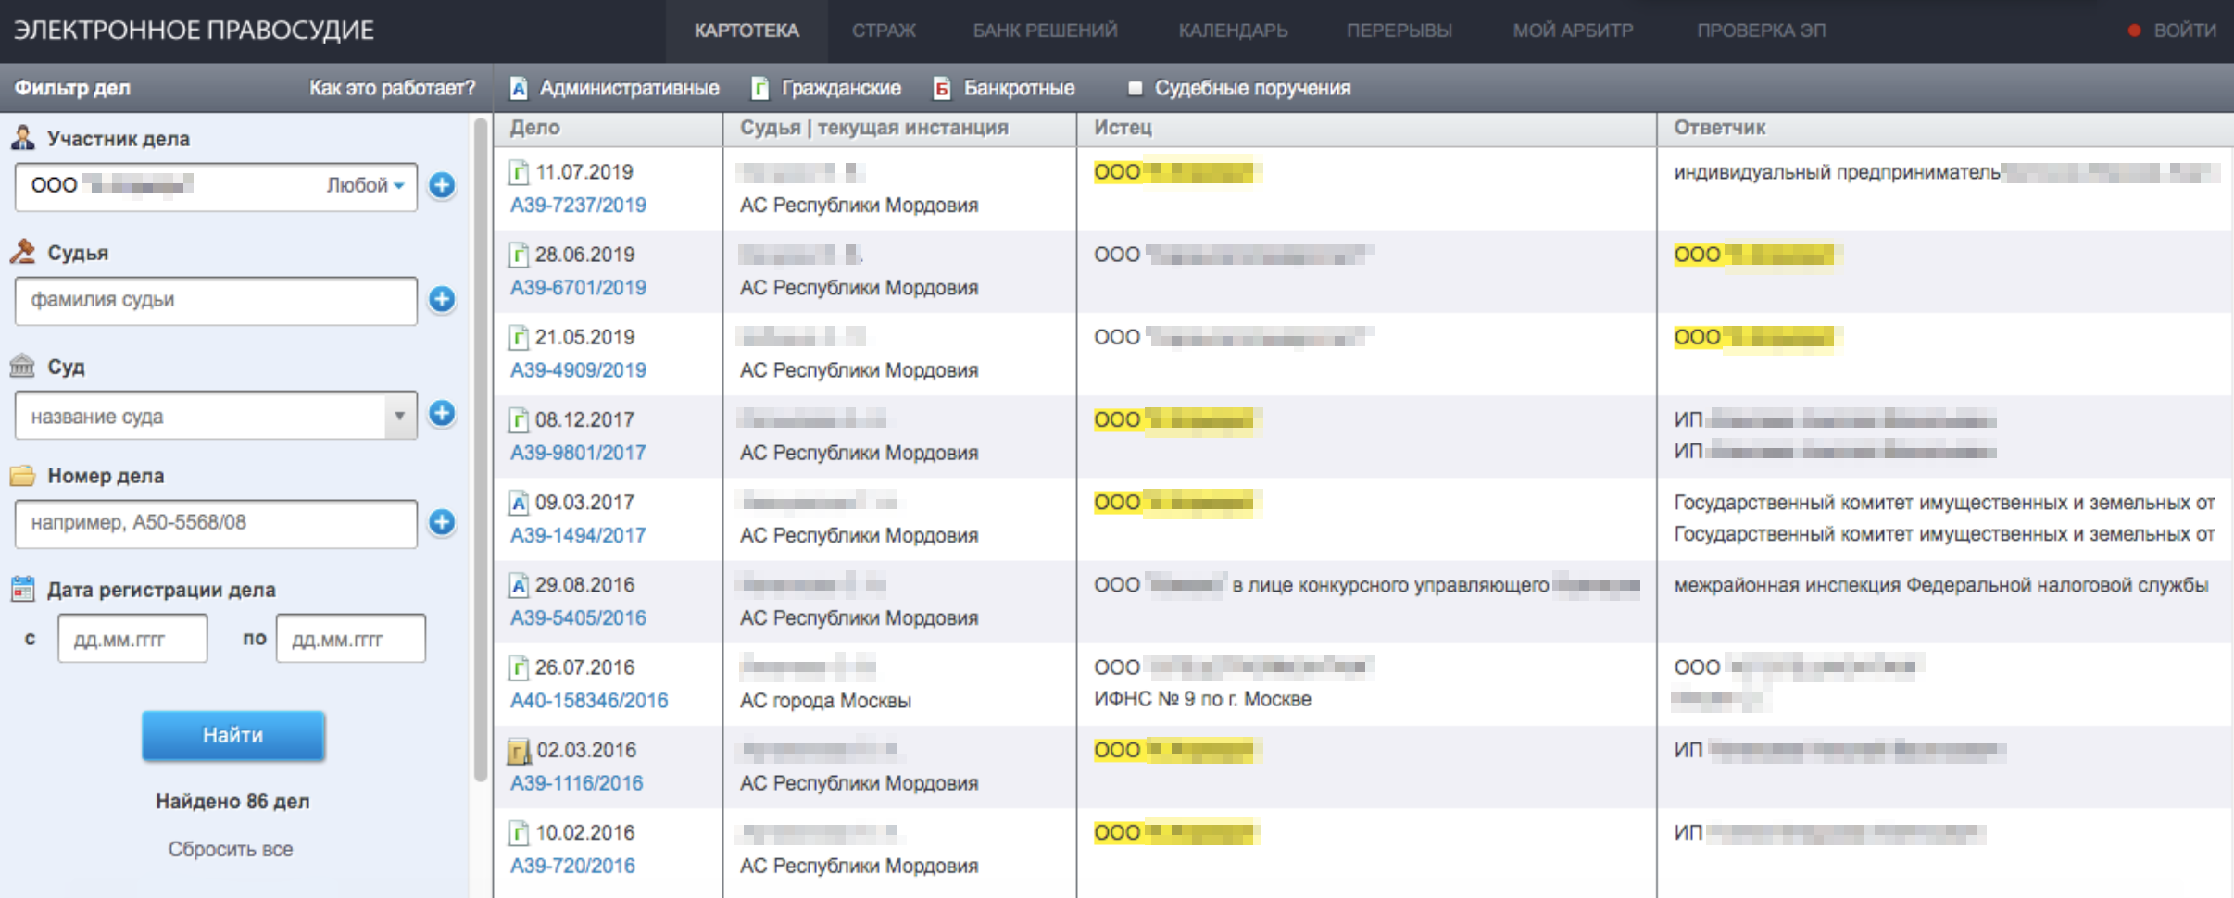Click the 'Найдено 86 дел' result count
The width and height of the screenshot is (2234, 898).
[x=232, y=801]
